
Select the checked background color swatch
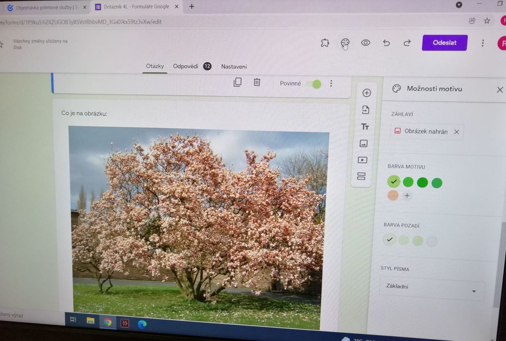click(389, 239)
